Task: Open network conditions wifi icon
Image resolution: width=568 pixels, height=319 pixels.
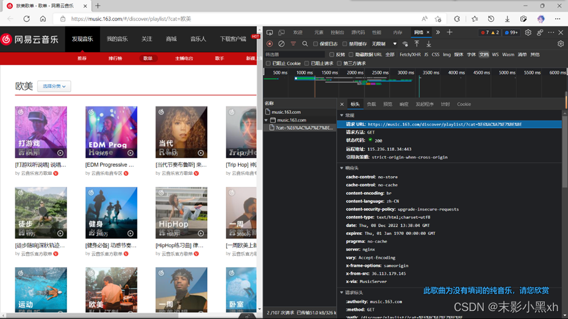Action: click(x=405, y=44)
